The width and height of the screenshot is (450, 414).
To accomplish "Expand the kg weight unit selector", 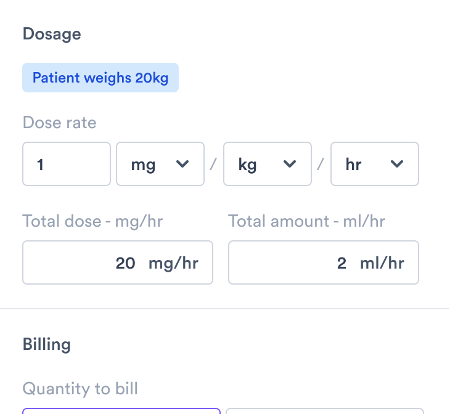I will point(267,164).
